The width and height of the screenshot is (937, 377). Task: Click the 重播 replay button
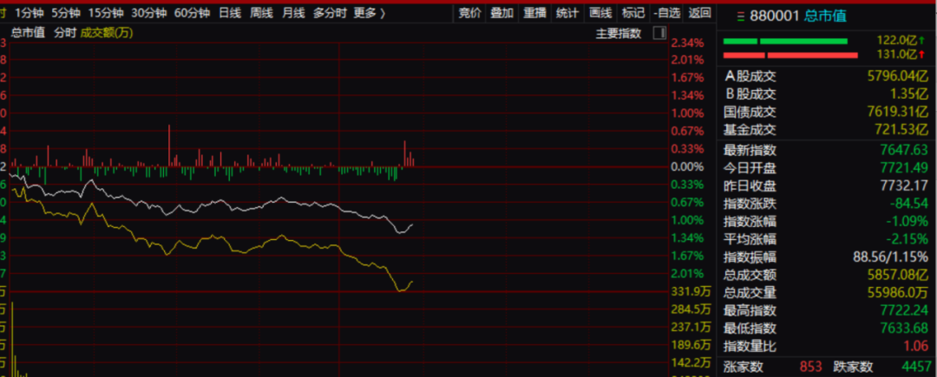[534, 13]
